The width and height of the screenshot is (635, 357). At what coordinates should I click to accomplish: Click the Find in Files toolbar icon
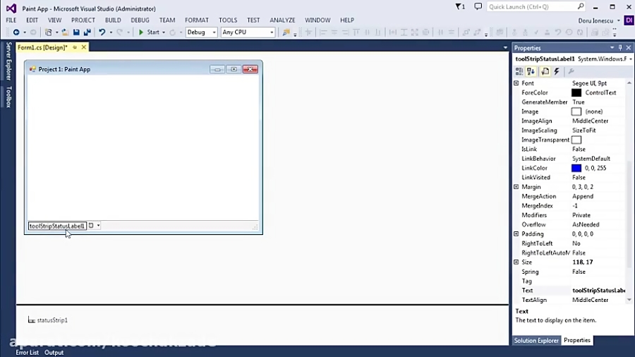[286, 32]
